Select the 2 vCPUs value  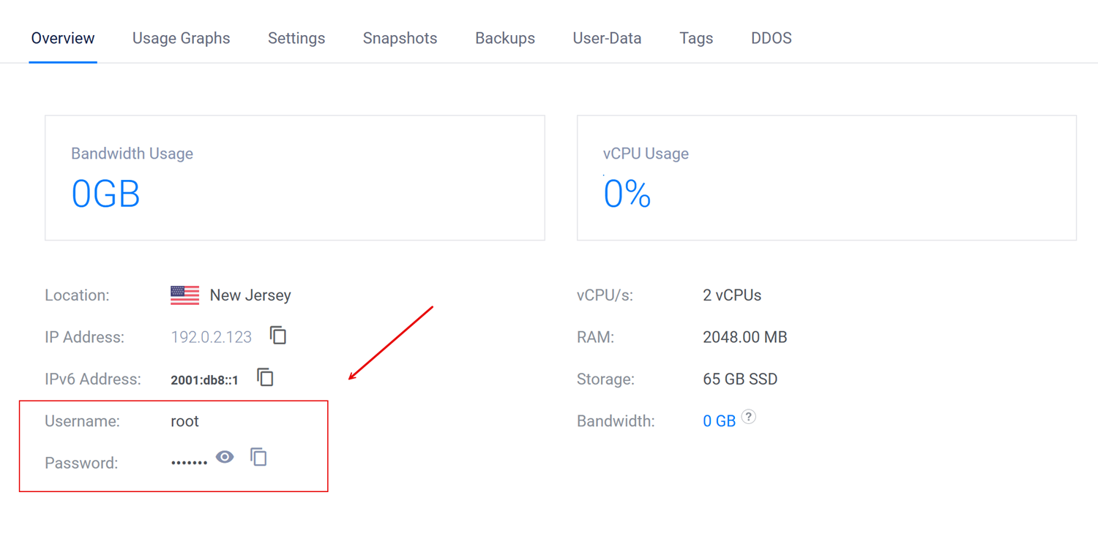click(732, 295)
